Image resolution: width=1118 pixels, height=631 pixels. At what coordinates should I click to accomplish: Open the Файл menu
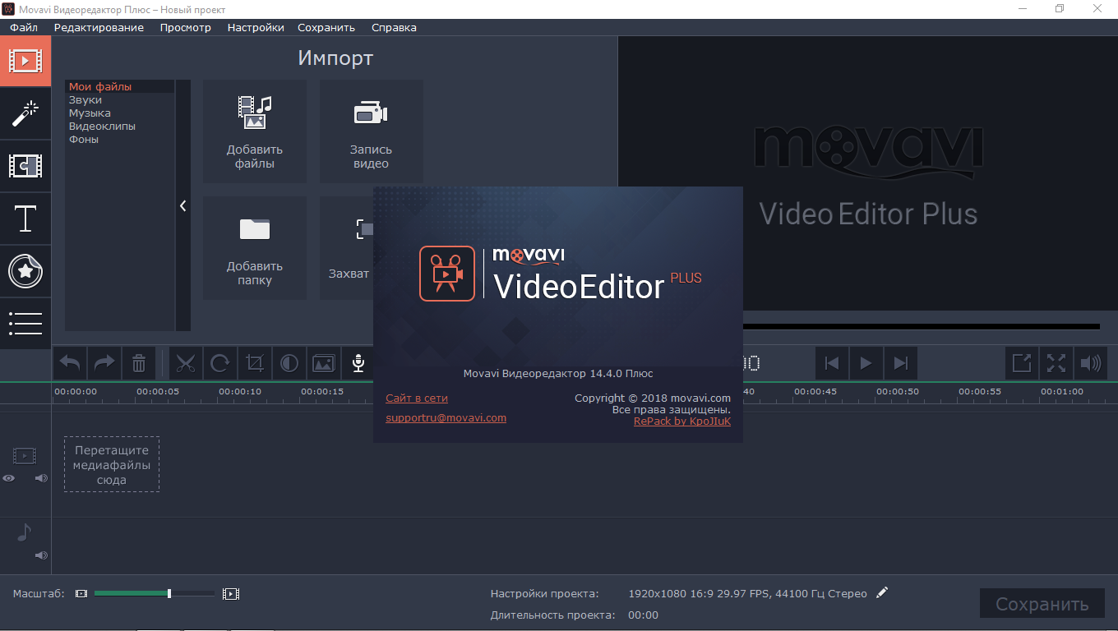(24, 27)
